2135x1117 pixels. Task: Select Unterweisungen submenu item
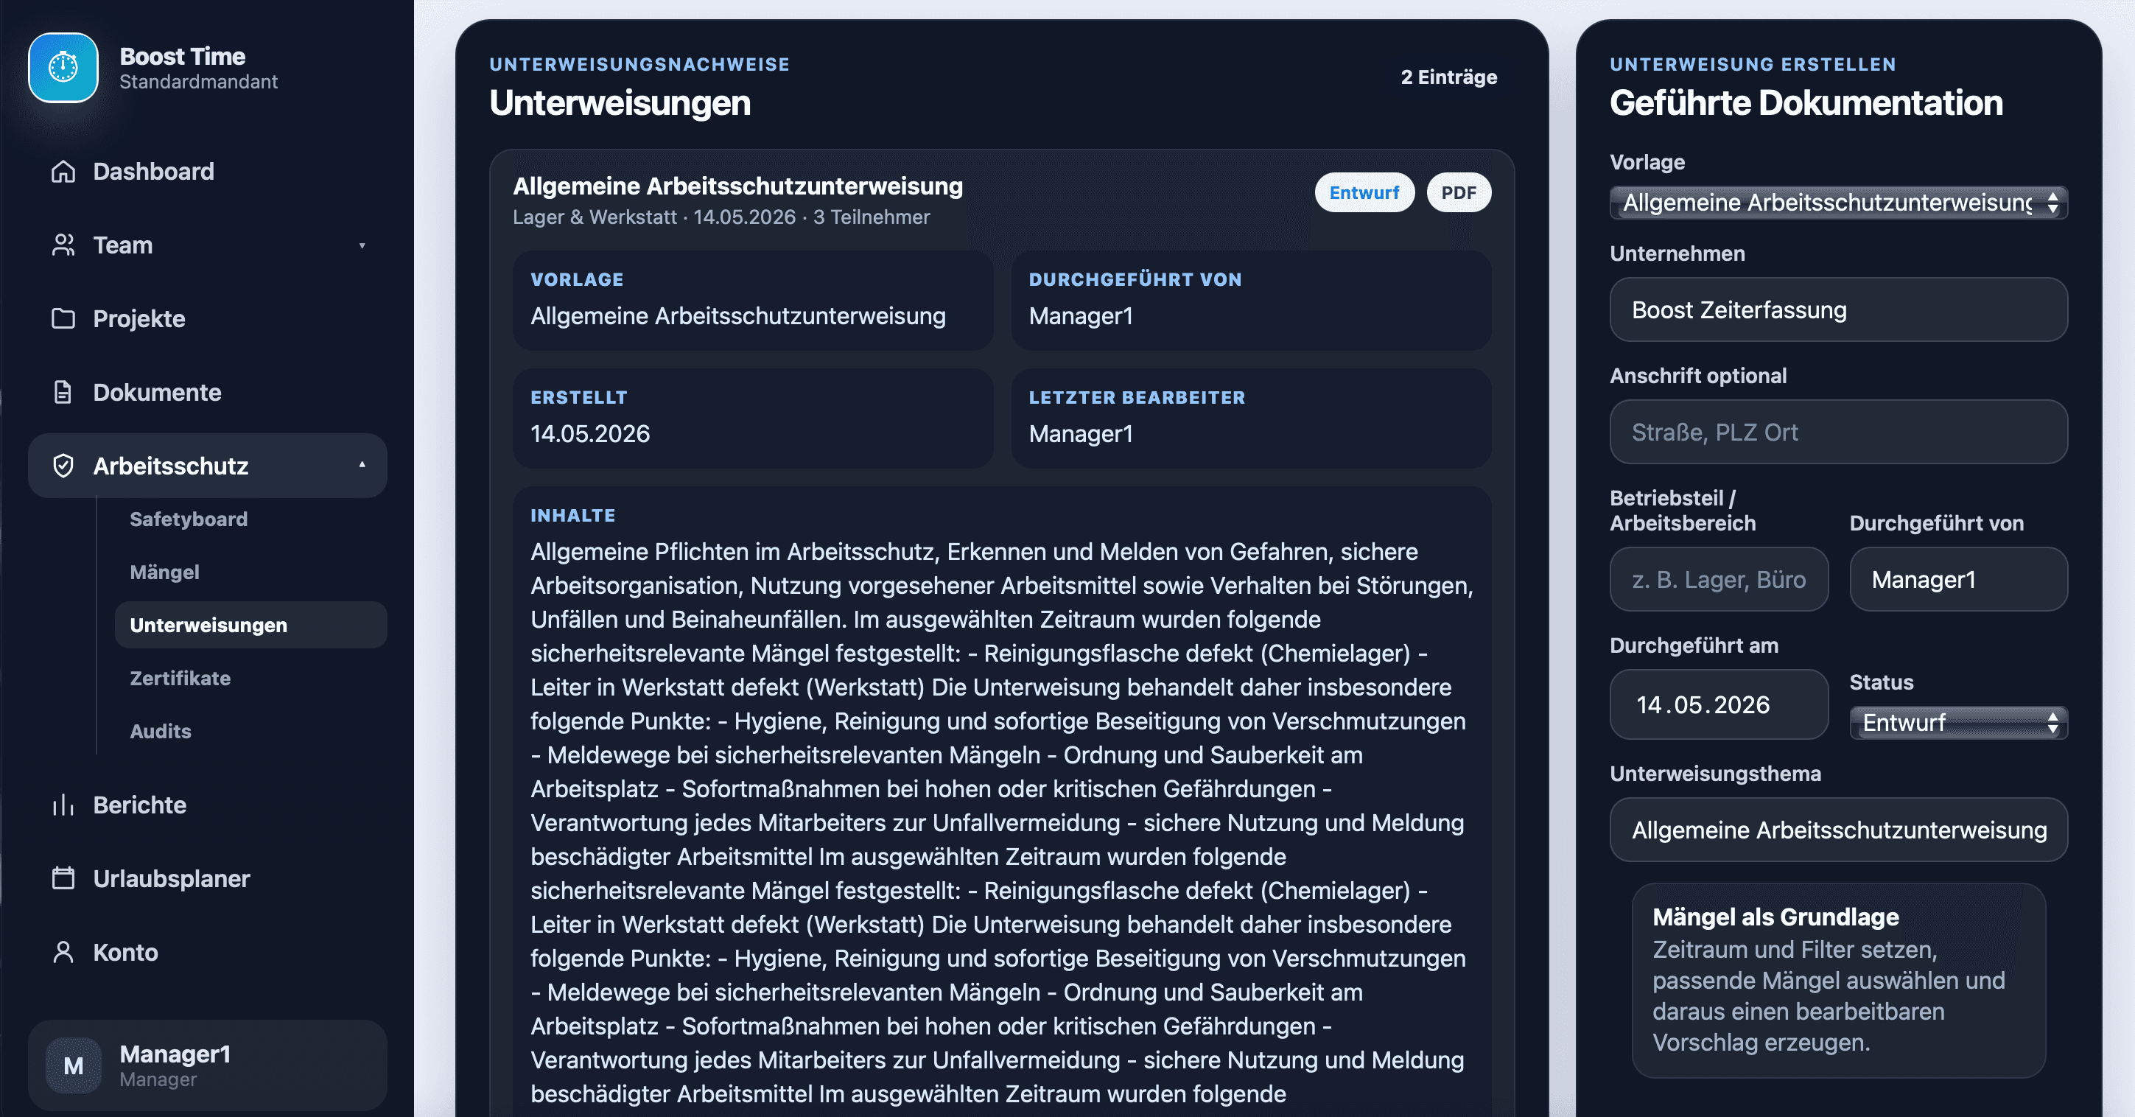pyautogui.click(x=250, y=626)
